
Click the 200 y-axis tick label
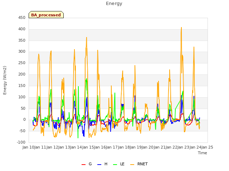click(22, 74)
